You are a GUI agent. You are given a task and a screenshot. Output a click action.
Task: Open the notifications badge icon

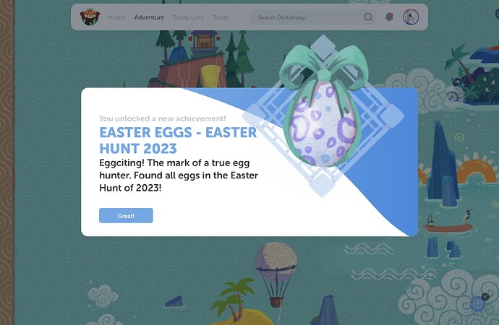(389, 17)
